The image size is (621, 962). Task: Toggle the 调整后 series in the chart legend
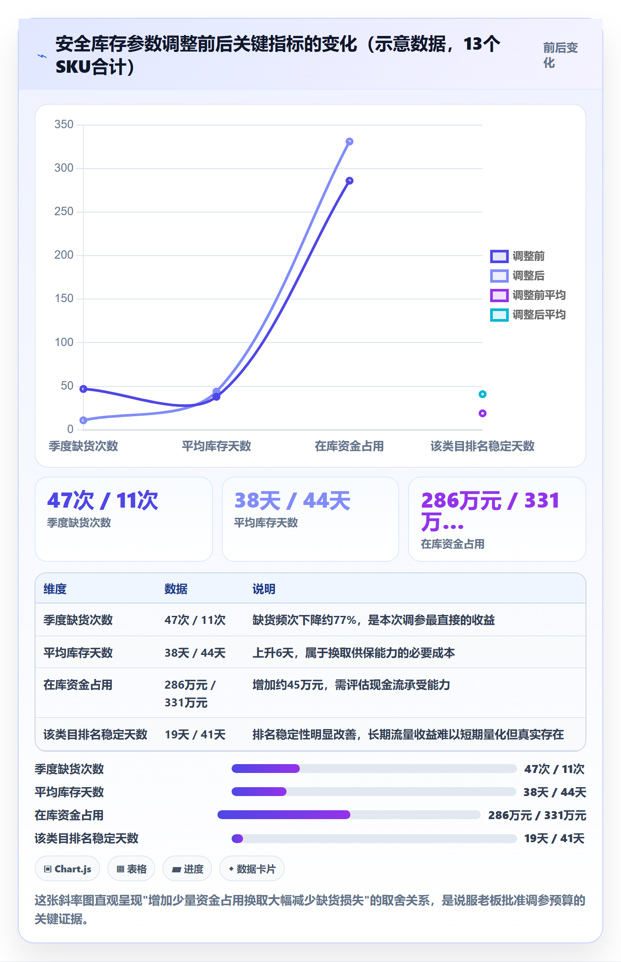pos(517,276)
